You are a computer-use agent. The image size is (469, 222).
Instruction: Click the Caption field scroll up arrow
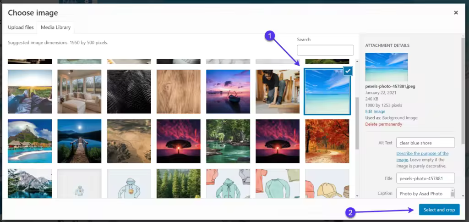[x=452, y=190]
